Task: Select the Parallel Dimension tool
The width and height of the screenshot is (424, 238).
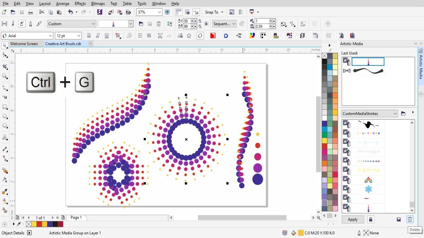Action: point(5,149)
